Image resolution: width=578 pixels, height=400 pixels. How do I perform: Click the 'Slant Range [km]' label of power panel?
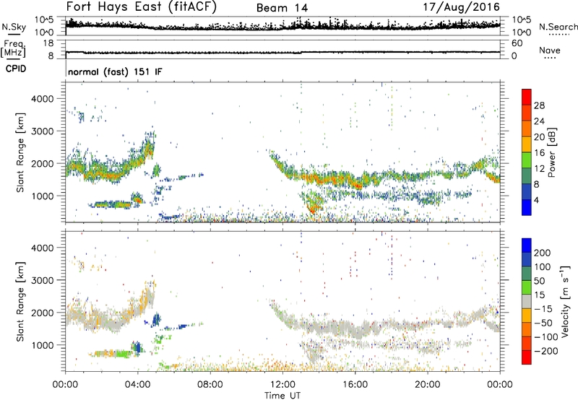20,152
